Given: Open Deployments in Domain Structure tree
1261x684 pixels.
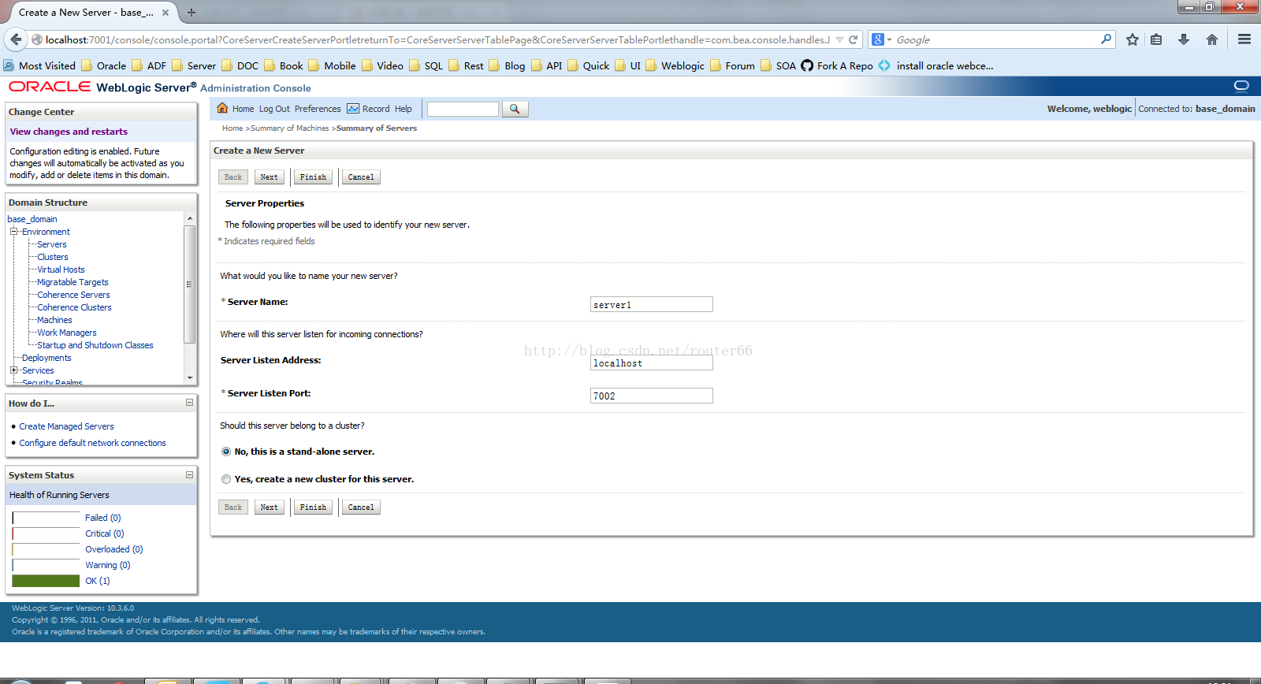Looking at the screenshot, I should tap(46, 358).
